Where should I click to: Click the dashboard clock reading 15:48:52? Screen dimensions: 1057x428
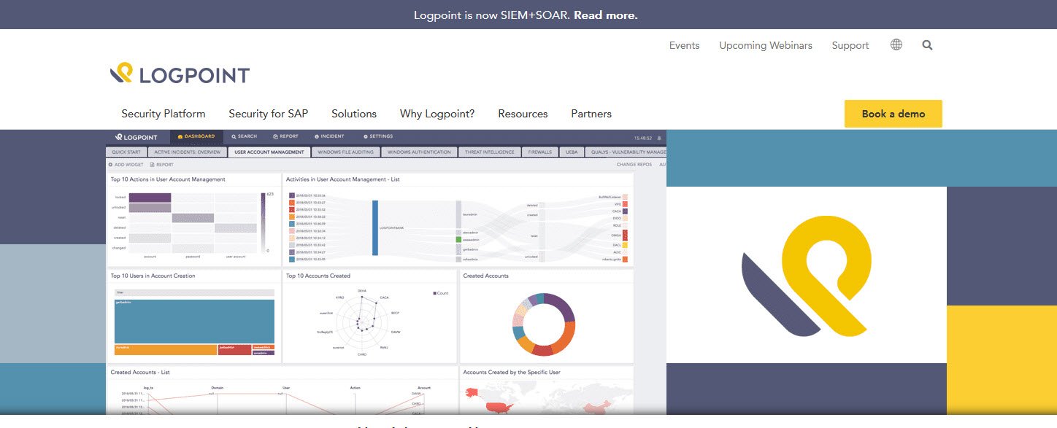point(644,138)
